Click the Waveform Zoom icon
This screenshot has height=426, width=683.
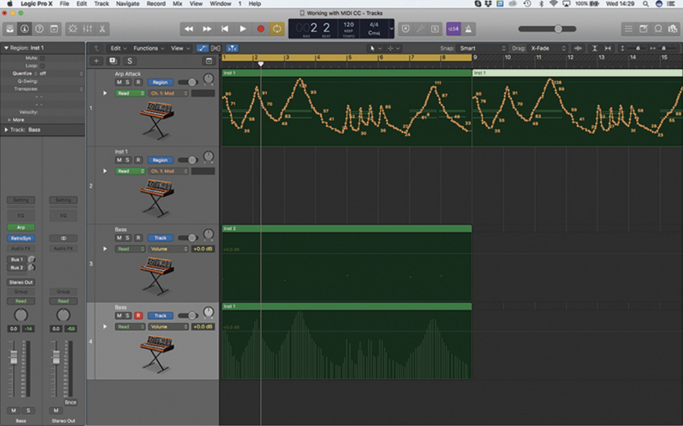[x=579, y=48]
